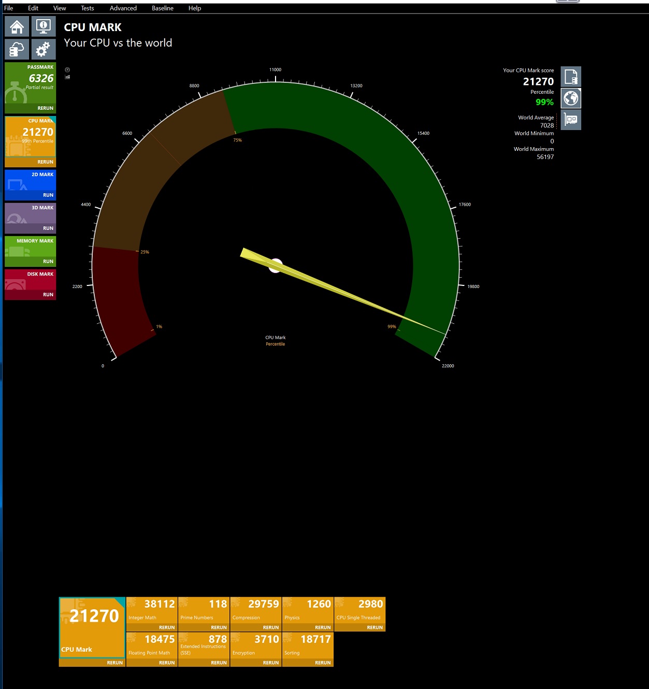Rerun the Floating Point Math test
The height and width of the screenshot is (689, 649).
[x=152, y=663]
